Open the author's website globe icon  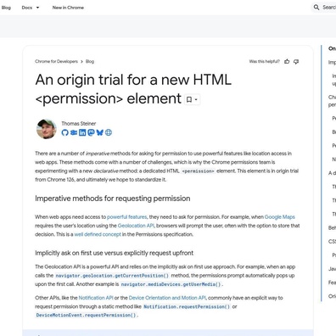tap(109, 132)
